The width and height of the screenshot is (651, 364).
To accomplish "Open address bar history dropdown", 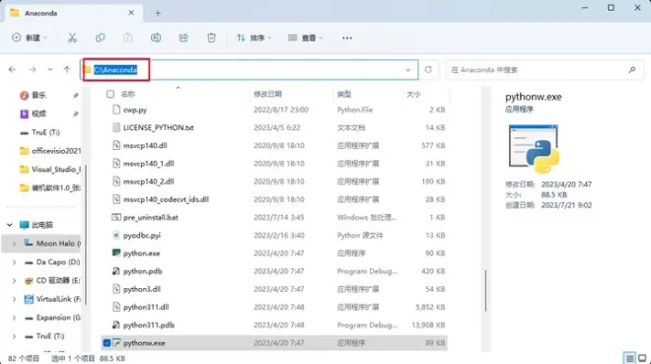I will point(407,70).
